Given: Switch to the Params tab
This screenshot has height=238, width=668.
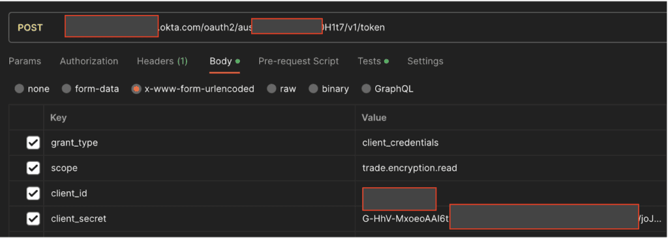Looking at the screenshot, I should point(25,61).
